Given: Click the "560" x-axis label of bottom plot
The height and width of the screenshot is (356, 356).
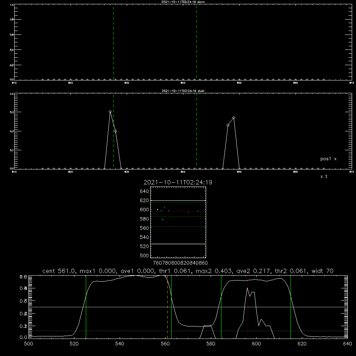Looking at the screenshot, I should (x=165, y=344).
